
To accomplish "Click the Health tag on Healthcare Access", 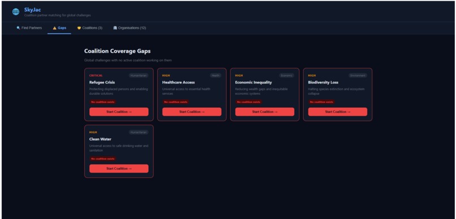I will pos(216,76).
